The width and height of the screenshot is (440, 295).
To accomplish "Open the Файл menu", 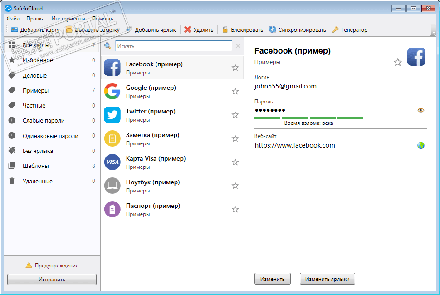I will pyautogui.click(x=13, y=19).
